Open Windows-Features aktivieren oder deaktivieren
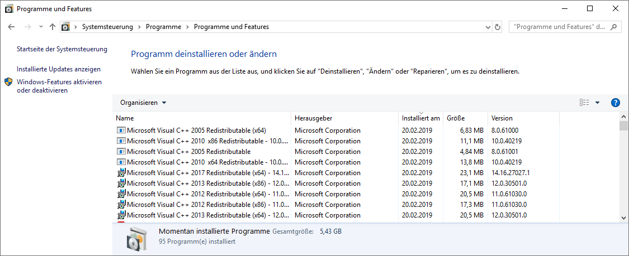This screenshot has height=256, width=629. (59, 86)
